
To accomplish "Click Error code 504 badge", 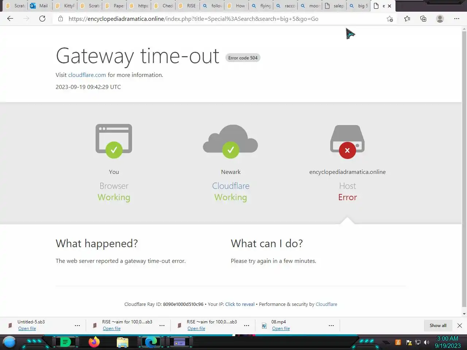I will click(243, 58).
